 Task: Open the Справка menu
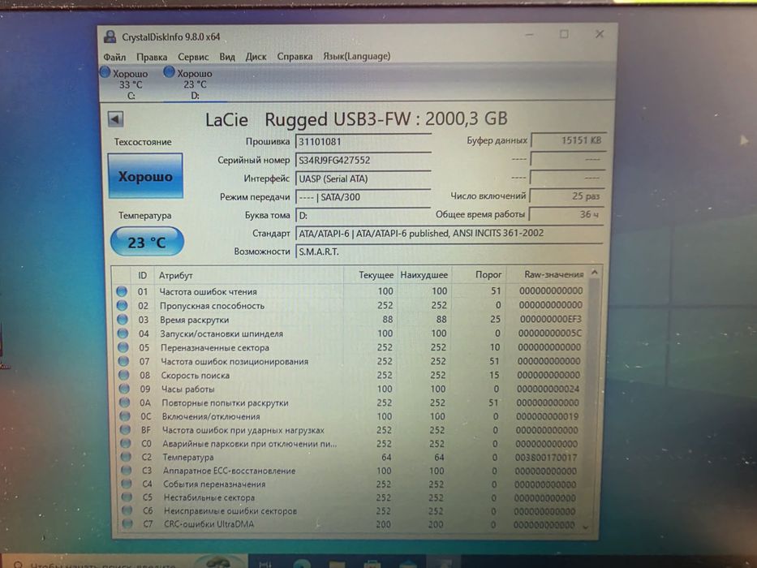tap(295, 57)
